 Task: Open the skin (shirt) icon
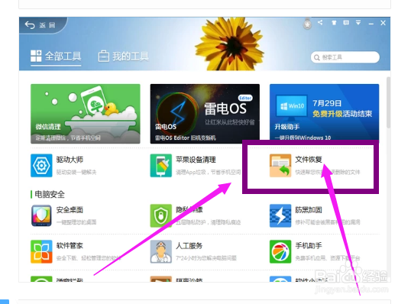click(x=334, y=23)
